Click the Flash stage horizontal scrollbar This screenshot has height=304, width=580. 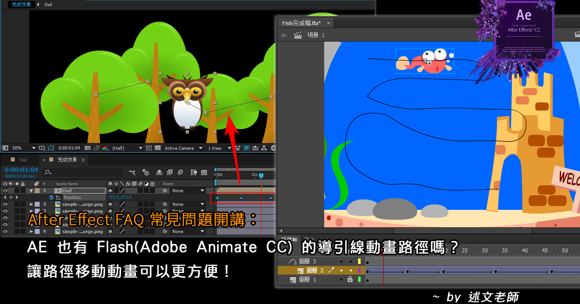tap(462, 231)
